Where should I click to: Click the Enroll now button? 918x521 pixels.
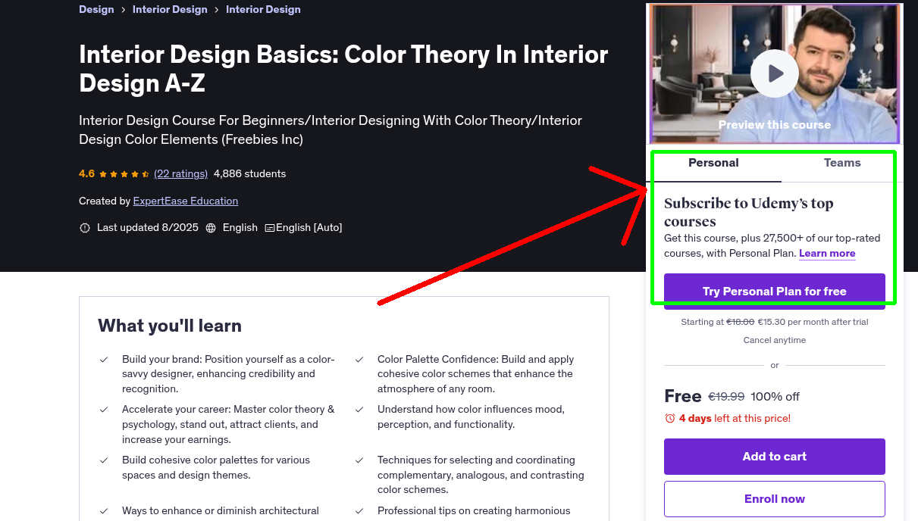tap(774, 499)
